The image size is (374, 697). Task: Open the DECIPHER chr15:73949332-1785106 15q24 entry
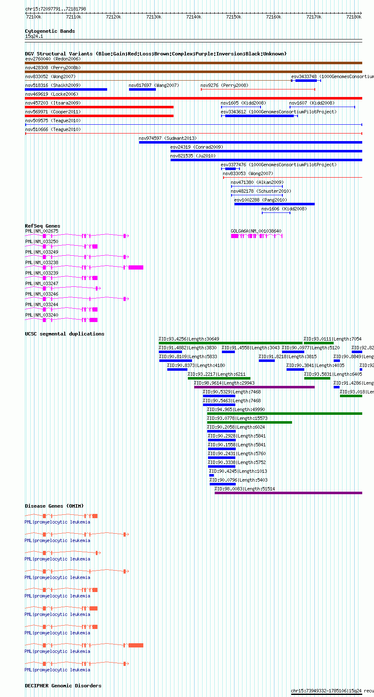tap(332, 691)
